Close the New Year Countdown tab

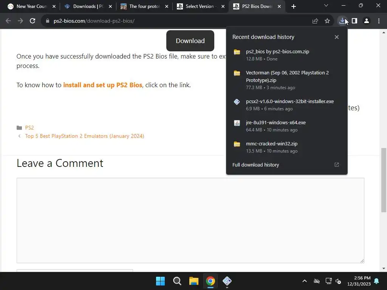54,6
